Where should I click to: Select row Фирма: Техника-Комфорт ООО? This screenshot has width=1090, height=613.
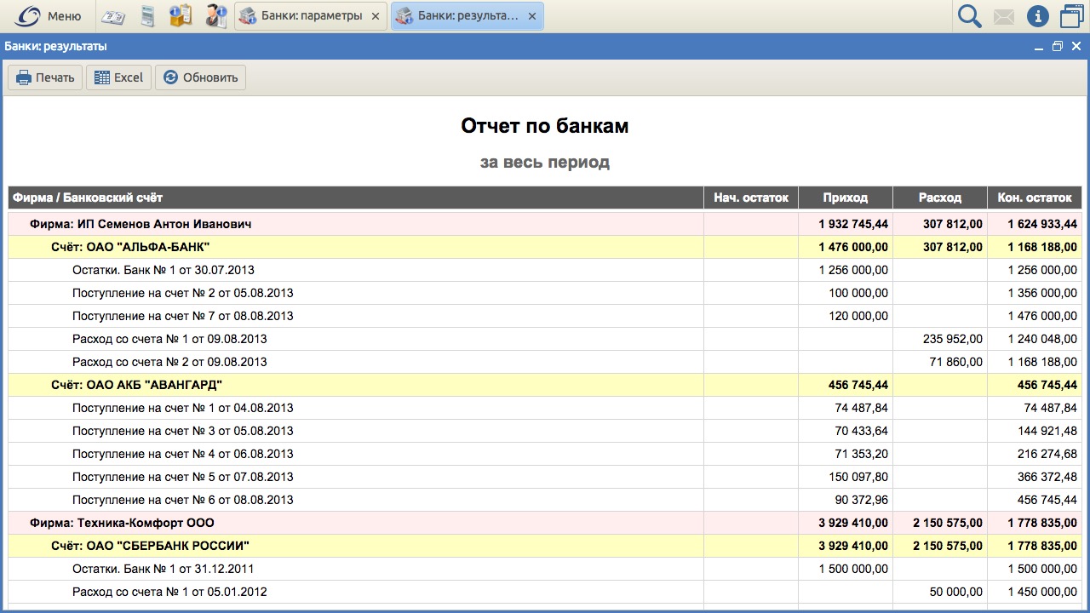coord(545,523)
